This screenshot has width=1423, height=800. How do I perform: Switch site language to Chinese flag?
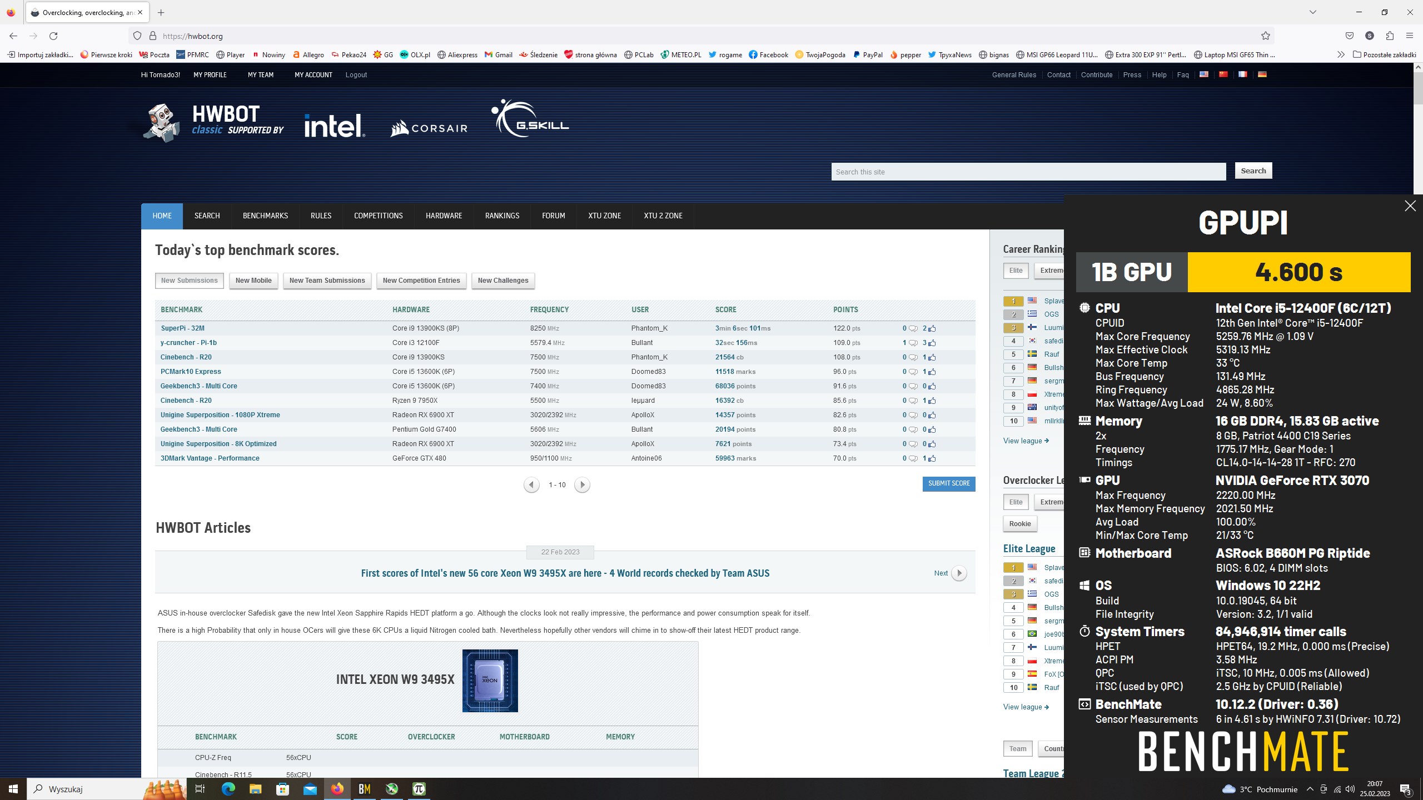(x=1223, y=74)
